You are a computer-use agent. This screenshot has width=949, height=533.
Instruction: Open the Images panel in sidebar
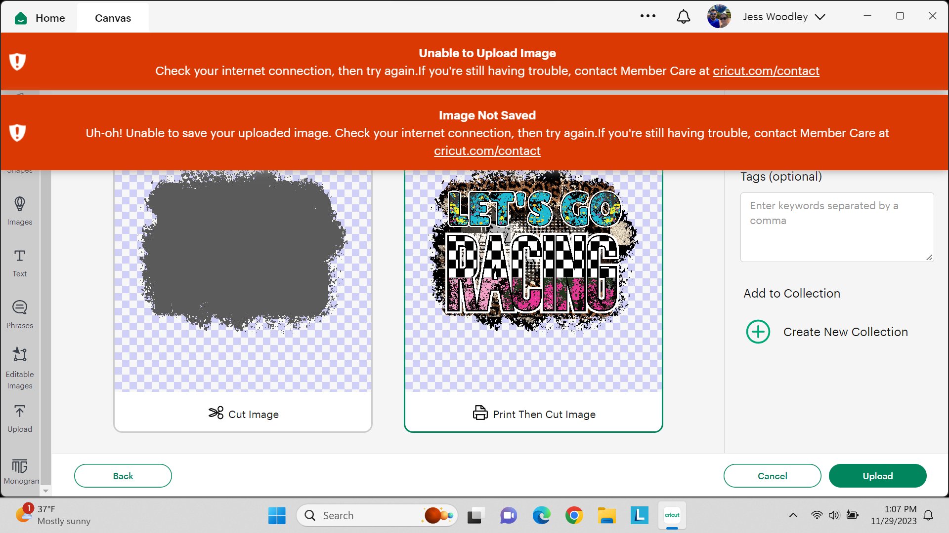(20, 211)
